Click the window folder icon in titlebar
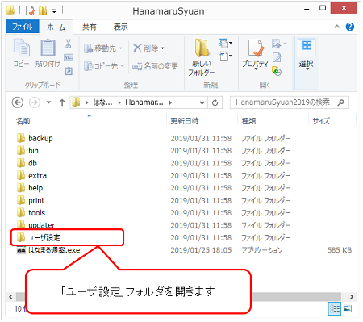Screen dimensions: 363x322 [10, 10]
